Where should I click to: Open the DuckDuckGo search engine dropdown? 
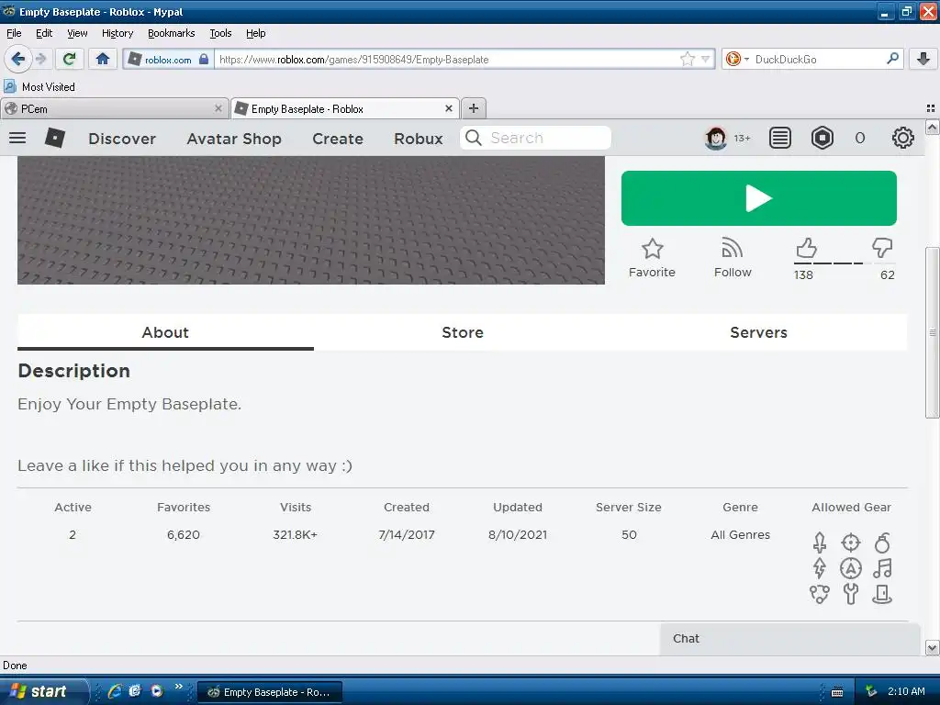click(737, 59)
